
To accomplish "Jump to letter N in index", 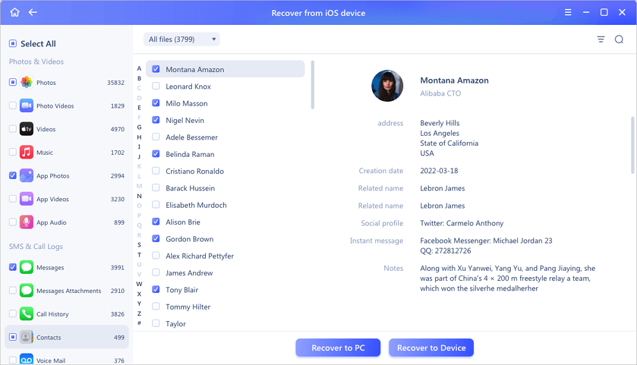I will 139,196.
